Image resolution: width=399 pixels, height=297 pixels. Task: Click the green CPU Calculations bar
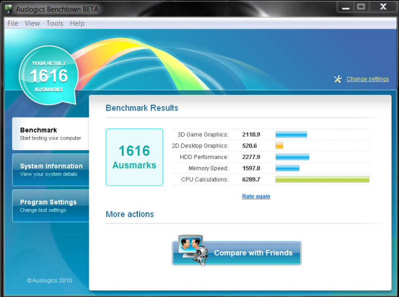pyautogui.click(x=322, y=179)
